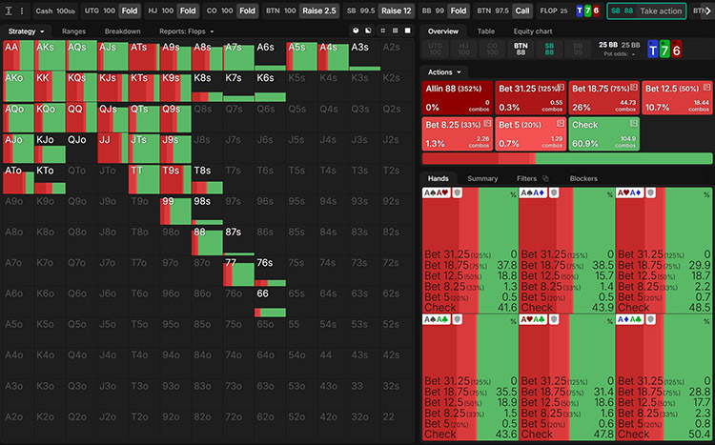Expand the Reports: Flops dropdown

(187, 31)
